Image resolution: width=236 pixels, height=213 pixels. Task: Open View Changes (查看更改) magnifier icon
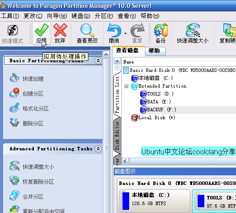[x=87, y=31]
